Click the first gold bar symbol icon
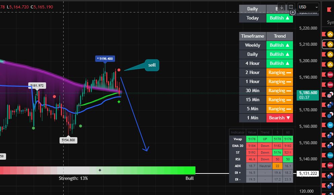This screenshot has height=195, width=334. (330, 34)
